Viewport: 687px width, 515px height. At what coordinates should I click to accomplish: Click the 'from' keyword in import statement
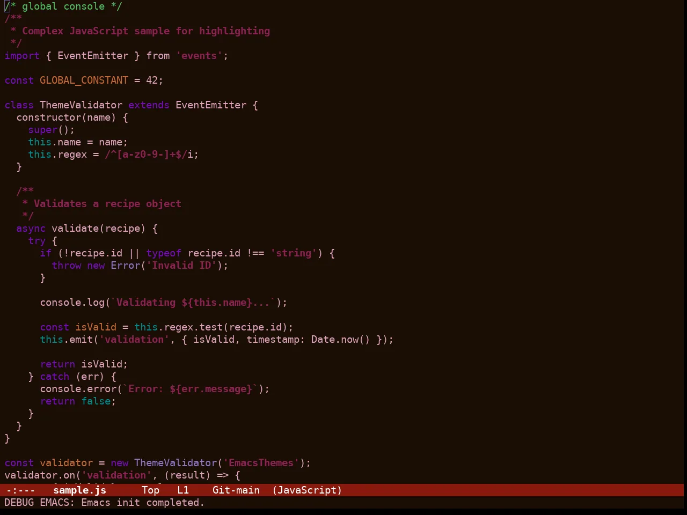(x=158, y=56)
